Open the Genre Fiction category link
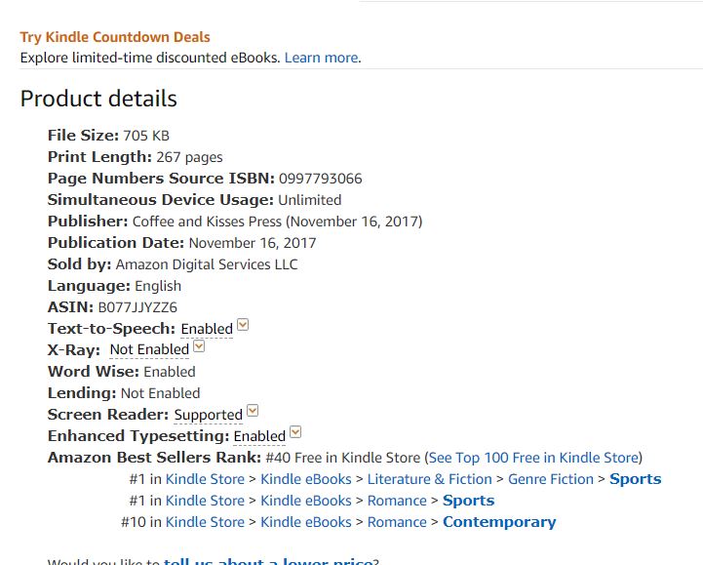 click(551, 479)
